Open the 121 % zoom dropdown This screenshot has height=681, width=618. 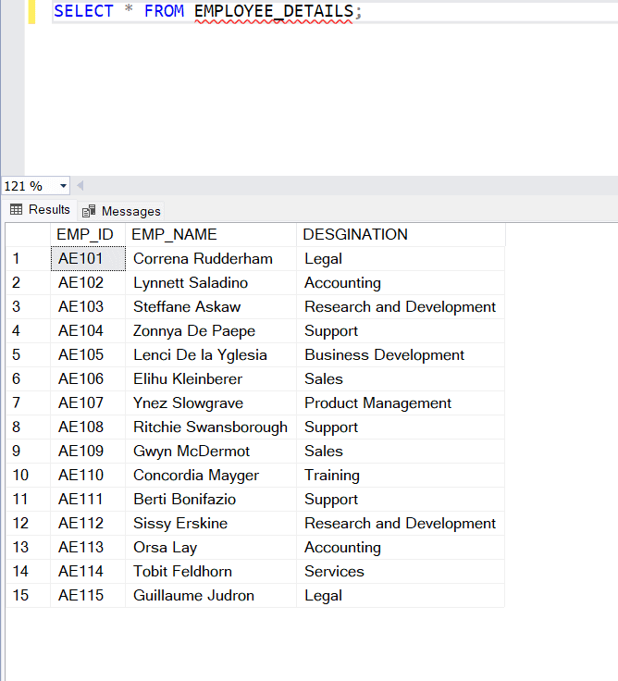pyautogui.click(x=63, y=186)
